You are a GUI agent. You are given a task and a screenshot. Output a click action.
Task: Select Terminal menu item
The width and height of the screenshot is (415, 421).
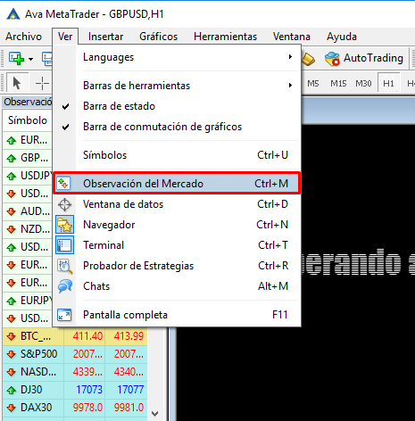point(177,245)
